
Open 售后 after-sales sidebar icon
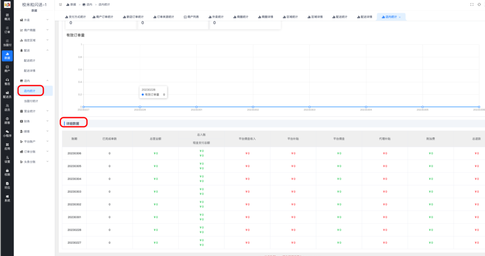(x=7, y=82)
